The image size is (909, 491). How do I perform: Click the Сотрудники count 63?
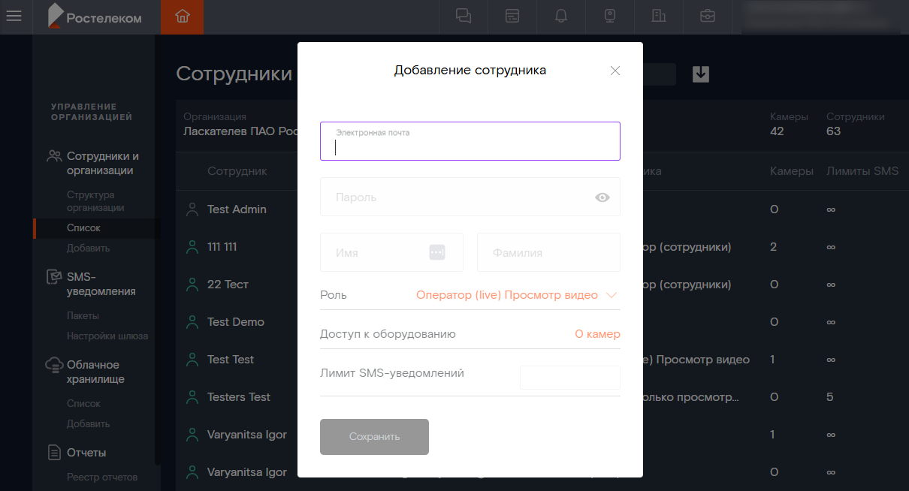[834, 131]
